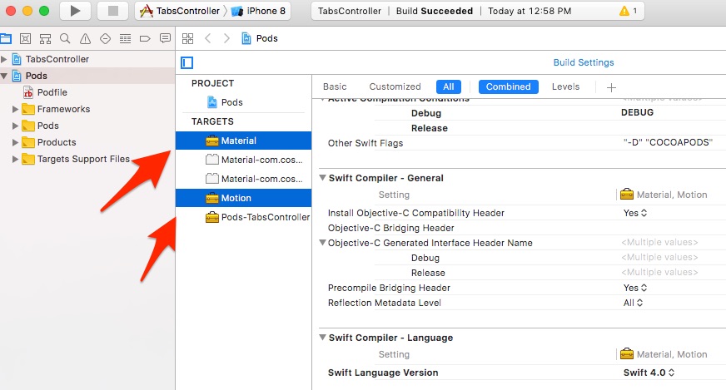Open the Report navigator speech bubble icon
Viewport: 726px width, 390px height.
point(165,38)
